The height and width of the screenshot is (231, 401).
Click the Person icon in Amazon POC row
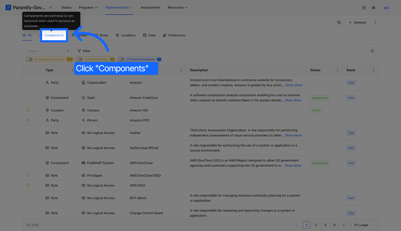click(83, 120)
